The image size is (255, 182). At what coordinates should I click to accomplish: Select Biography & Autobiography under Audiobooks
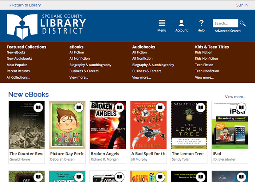coord(153,65)
